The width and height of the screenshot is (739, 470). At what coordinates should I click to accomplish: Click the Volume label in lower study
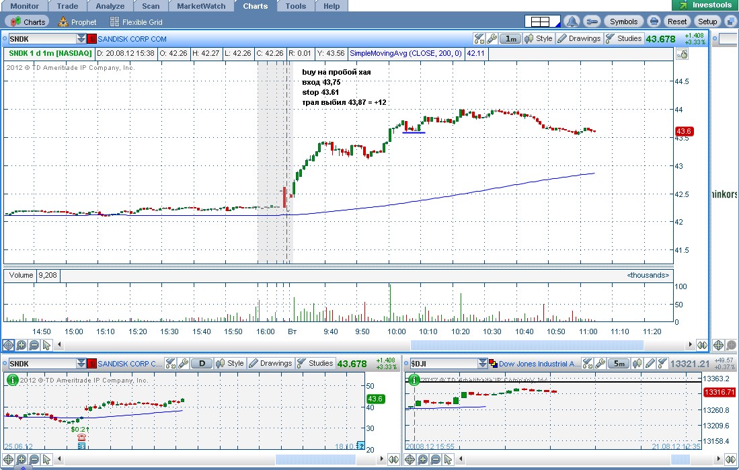[22, 275]
